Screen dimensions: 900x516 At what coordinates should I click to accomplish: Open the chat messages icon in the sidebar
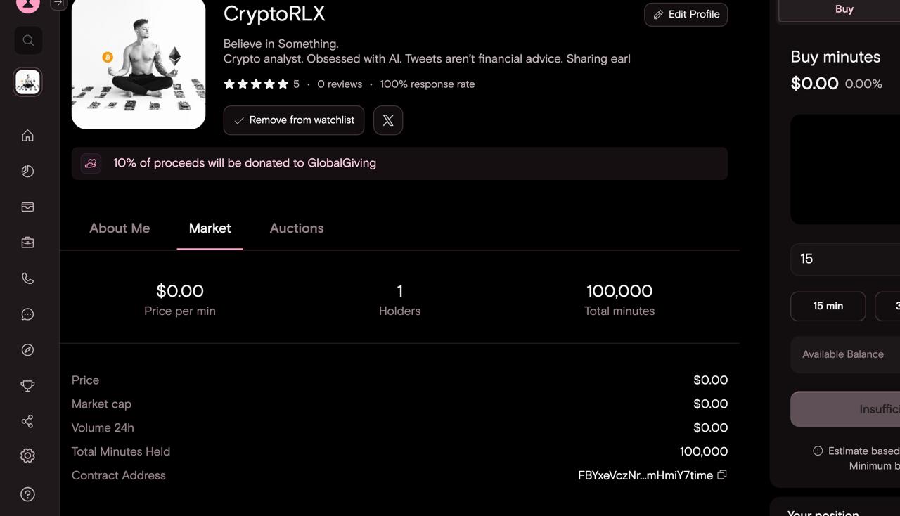(x=27, y=314)
